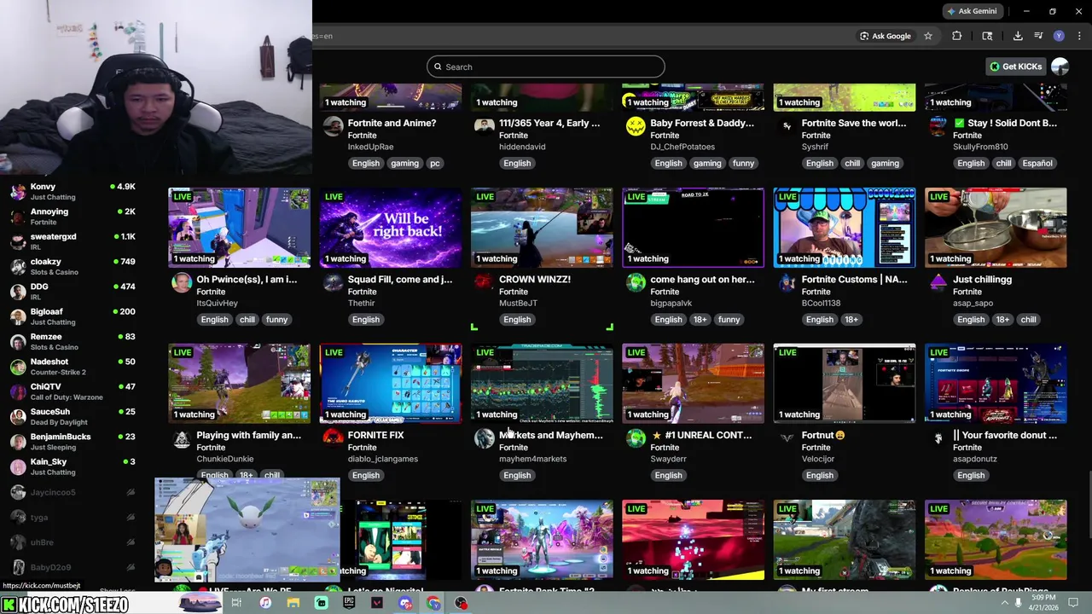The image size is (1092, 614).
Task: Open #1 UNREAL CONT... stream title
Action: coord(701,435)
